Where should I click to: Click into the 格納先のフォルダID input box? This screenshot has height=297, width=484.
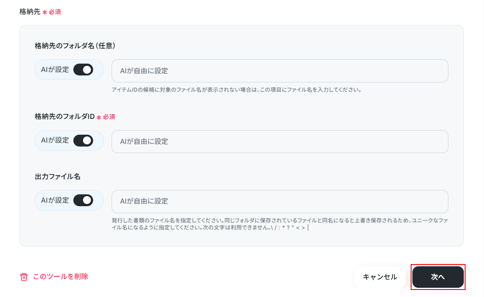tap(280, 142)
